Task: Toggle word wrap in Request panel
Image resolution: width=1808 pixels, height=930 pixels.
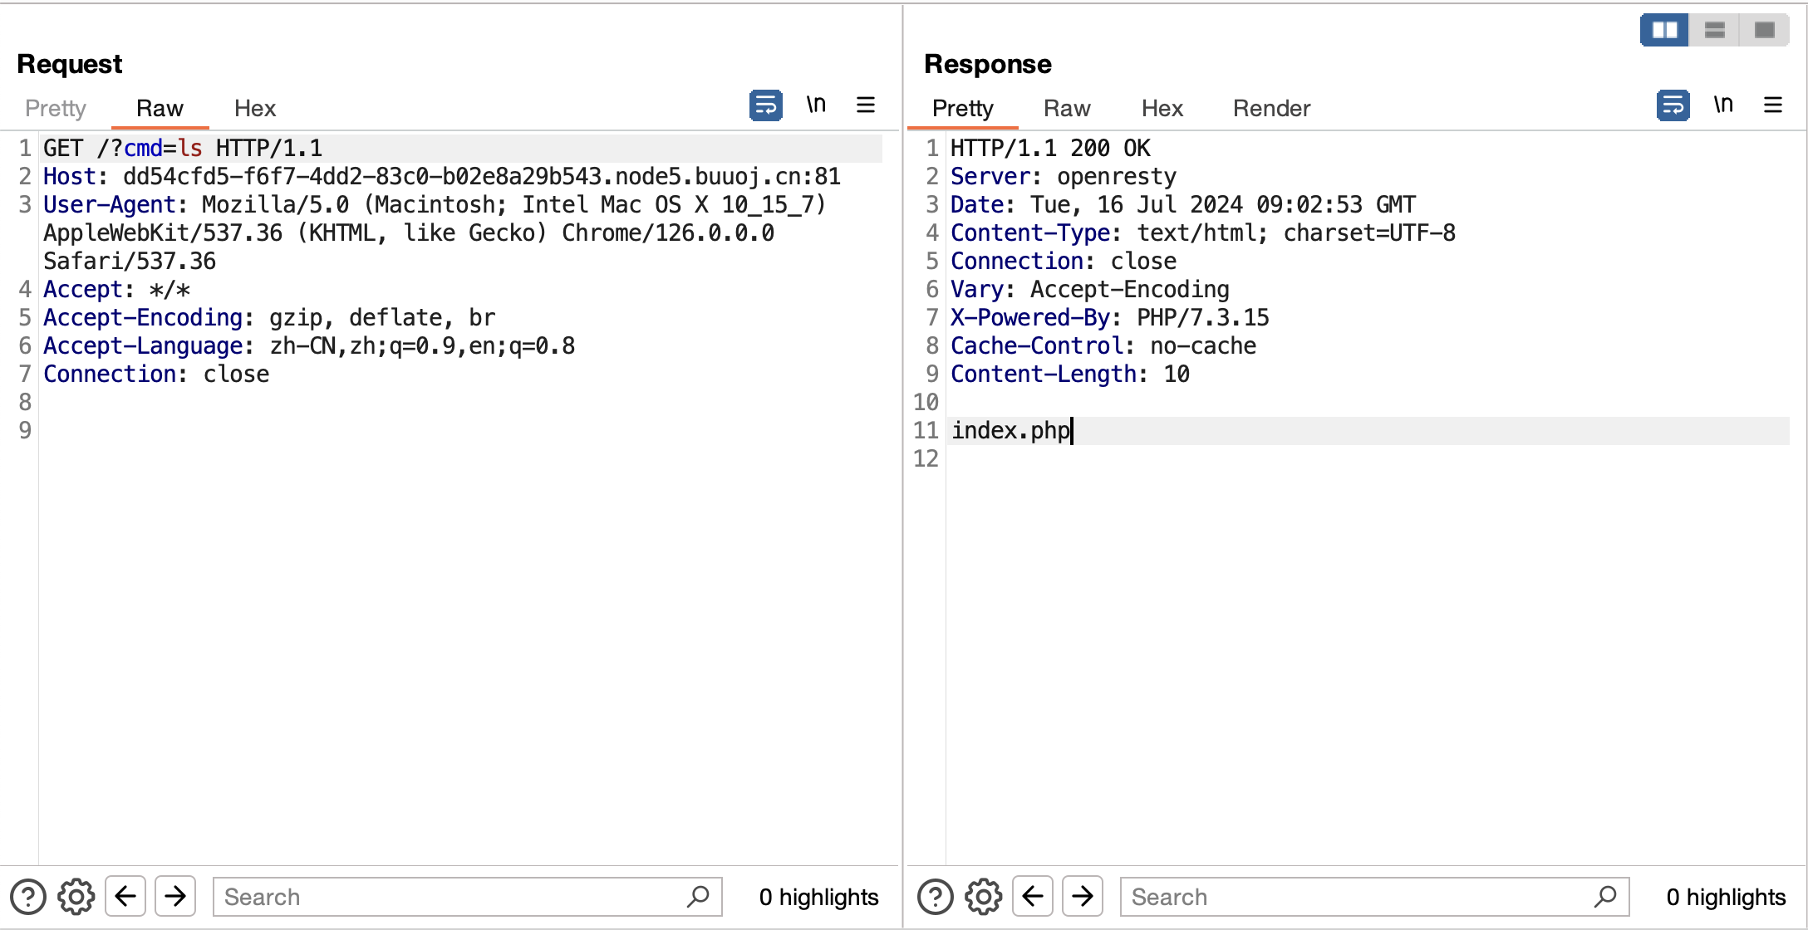Action: [x=765, y=105]
